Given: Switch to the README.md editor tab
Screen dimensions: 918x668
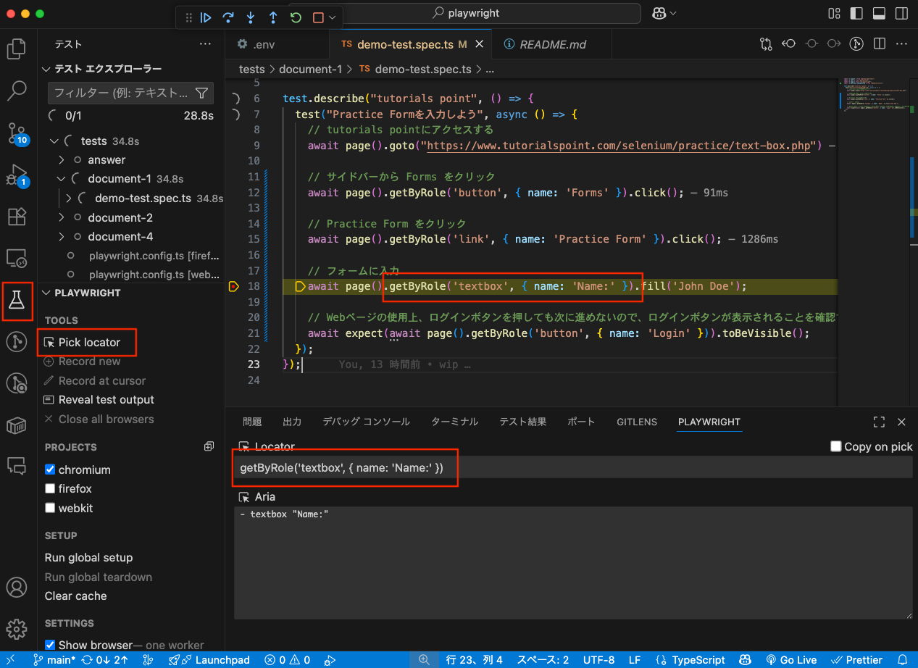Looking at the screenshot, I should point(552,44).
